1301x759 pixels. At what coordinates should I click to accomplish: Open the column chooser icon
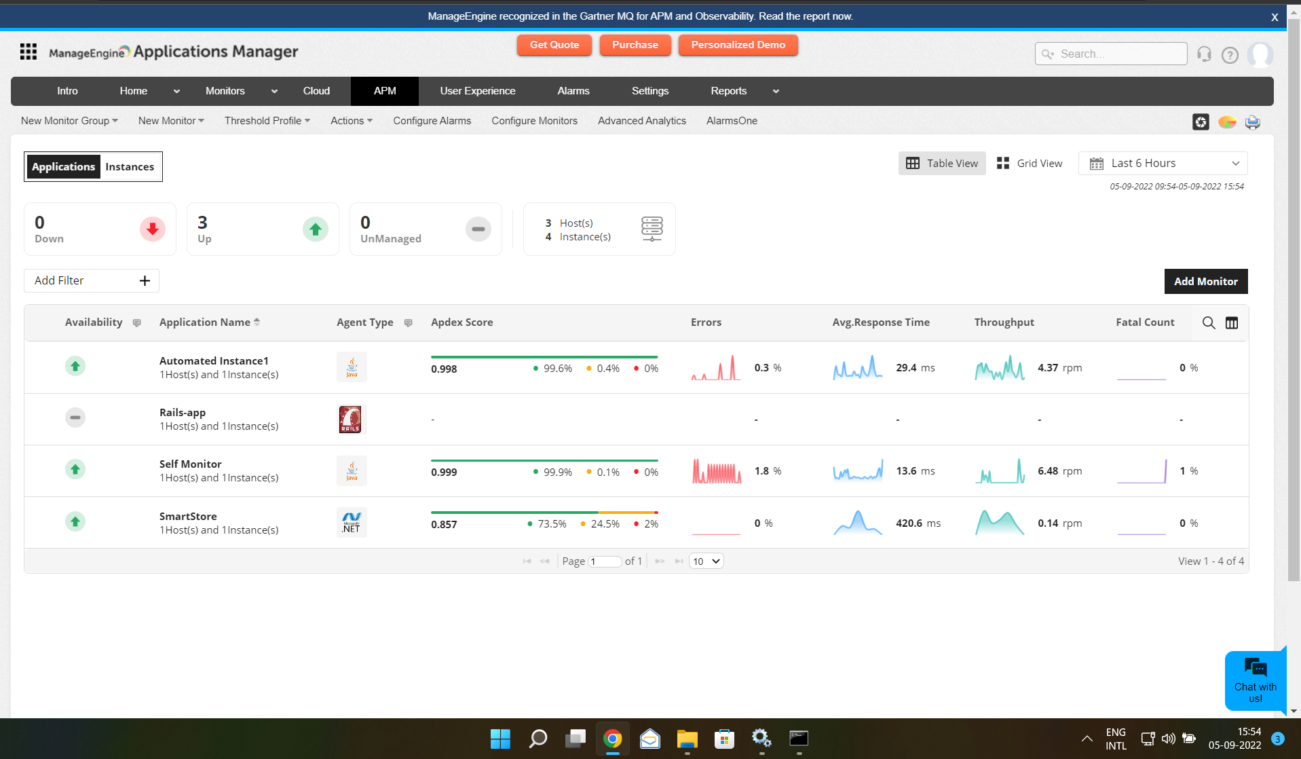tap(1232, 323)
